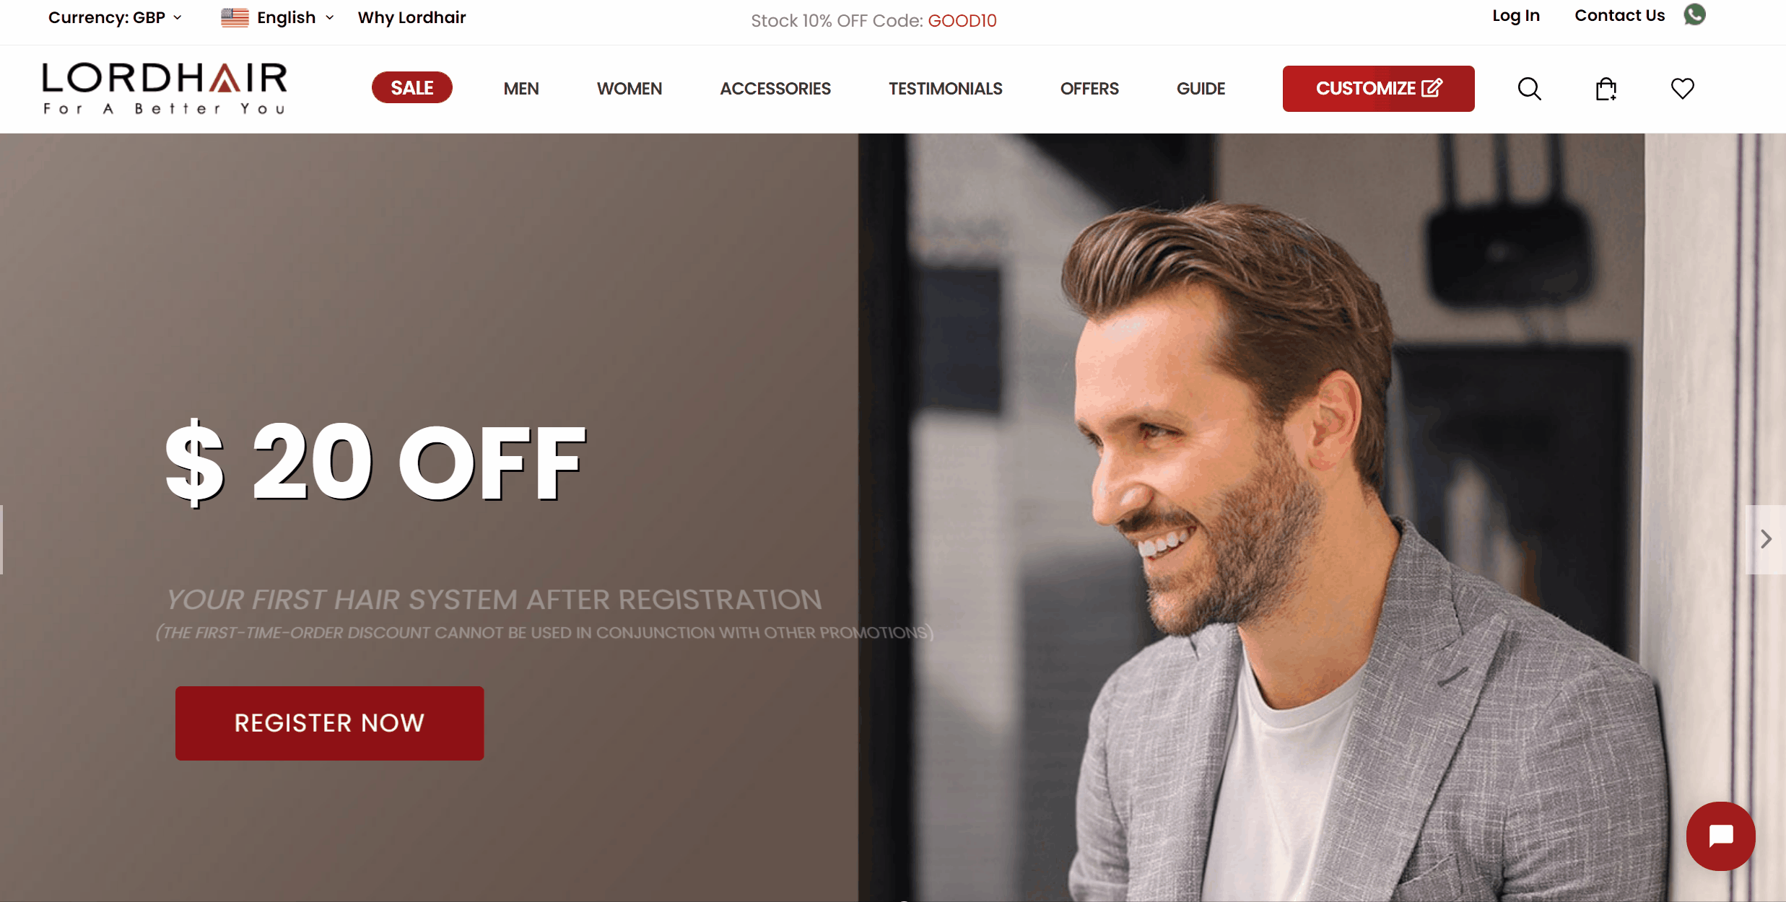Viewport: 1786px width, 902px height.
Task: Select the red SALE pill
Action: 412,88
